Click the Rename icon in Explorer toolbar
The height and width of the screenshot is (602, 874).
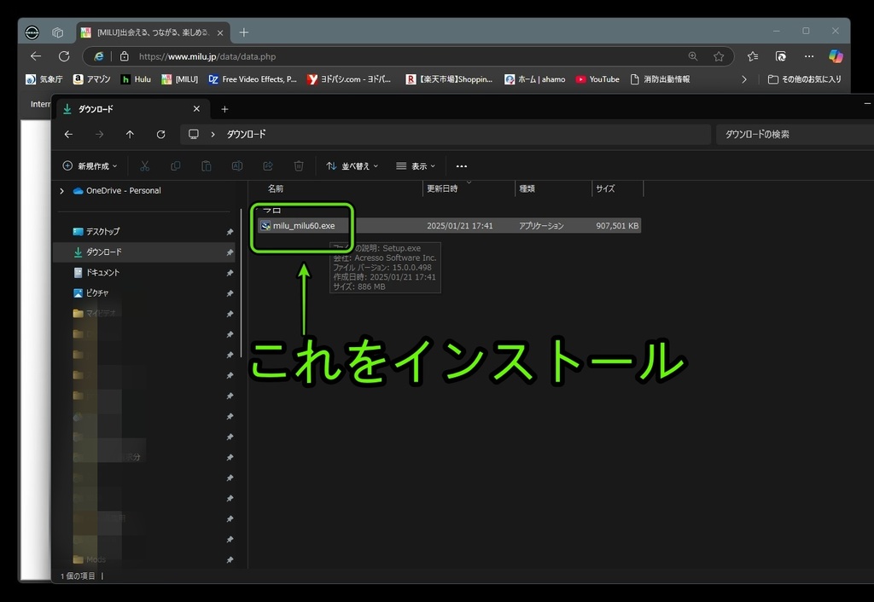coord(237,166)
